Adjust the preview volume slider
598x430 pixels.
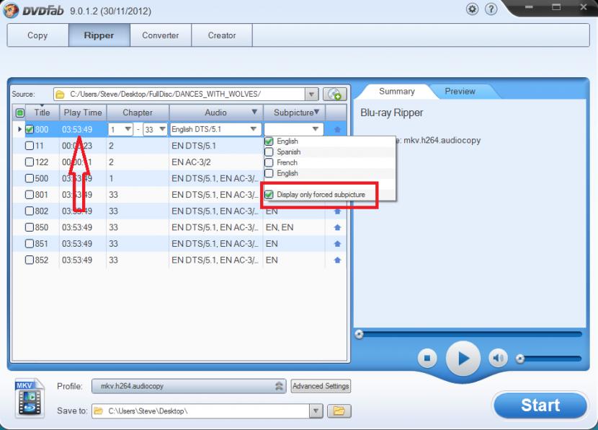coord(549,359)
